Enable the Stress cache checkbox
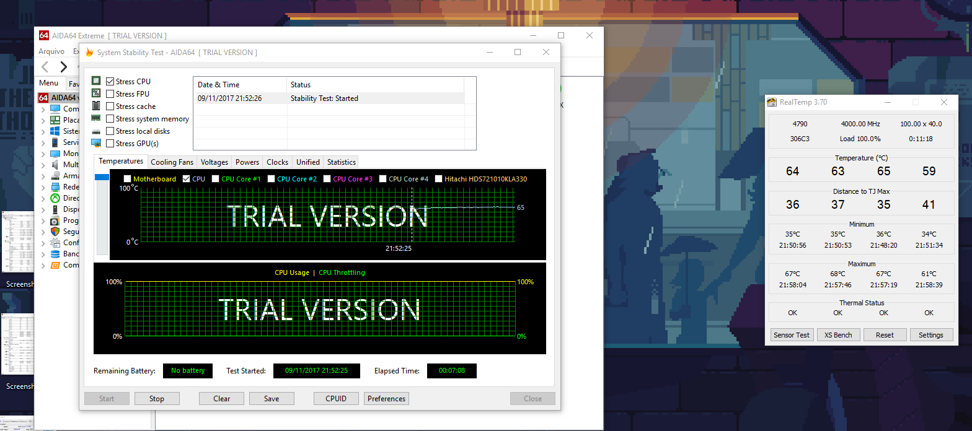972x431 pixels. [x=110, y=106]
